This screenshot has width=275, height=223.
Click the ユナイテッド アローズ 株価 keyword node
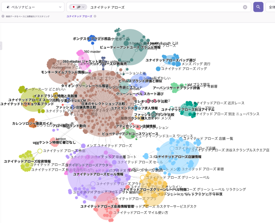(40, 151)
